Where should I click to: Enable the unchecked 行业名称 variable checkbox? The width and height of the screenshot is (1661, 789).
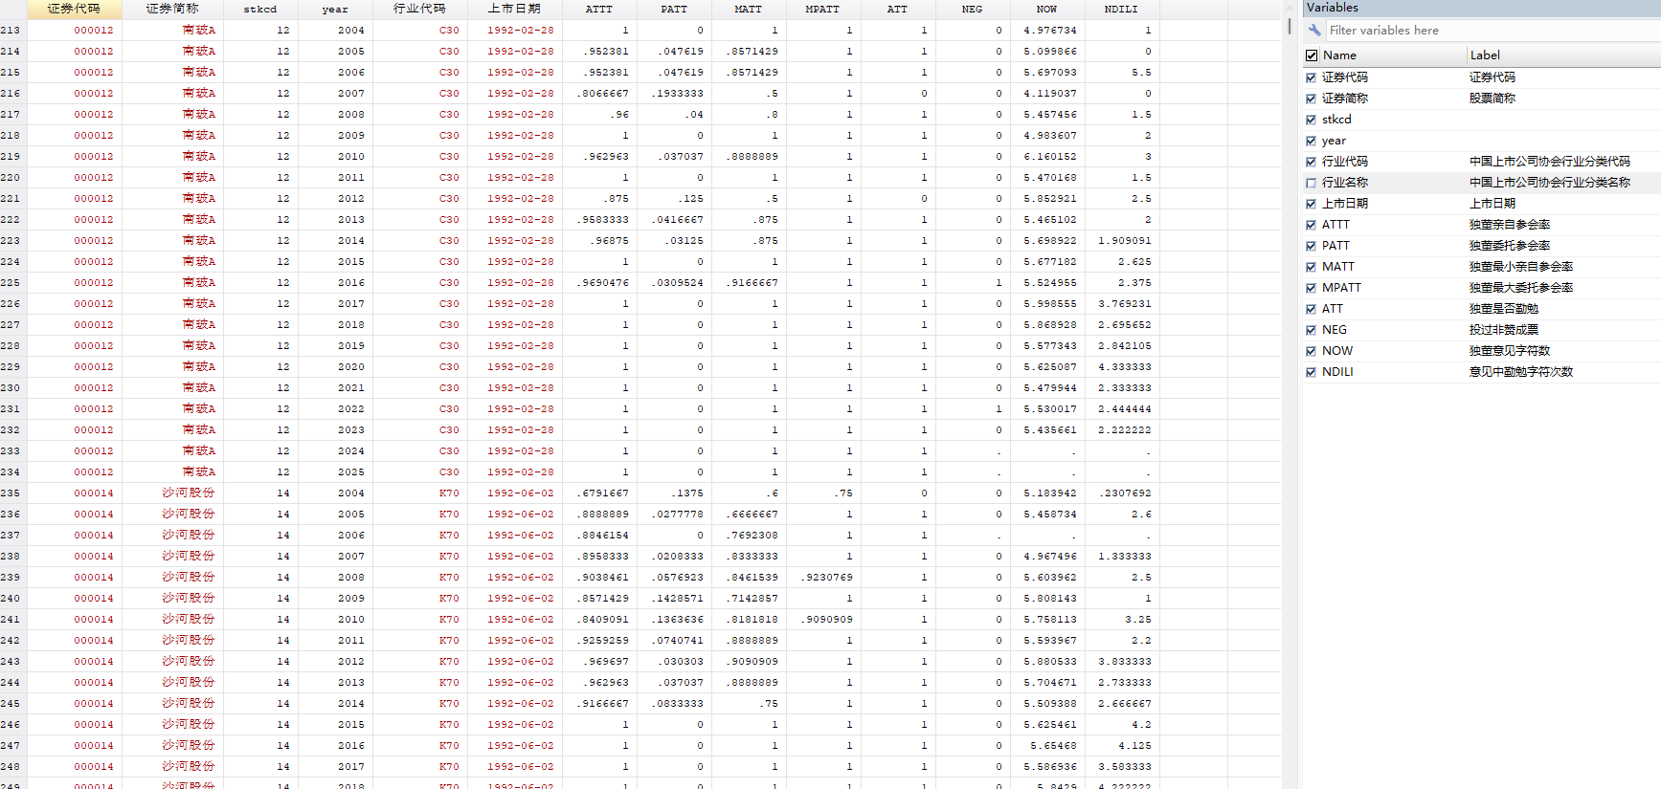point(1311,183)
